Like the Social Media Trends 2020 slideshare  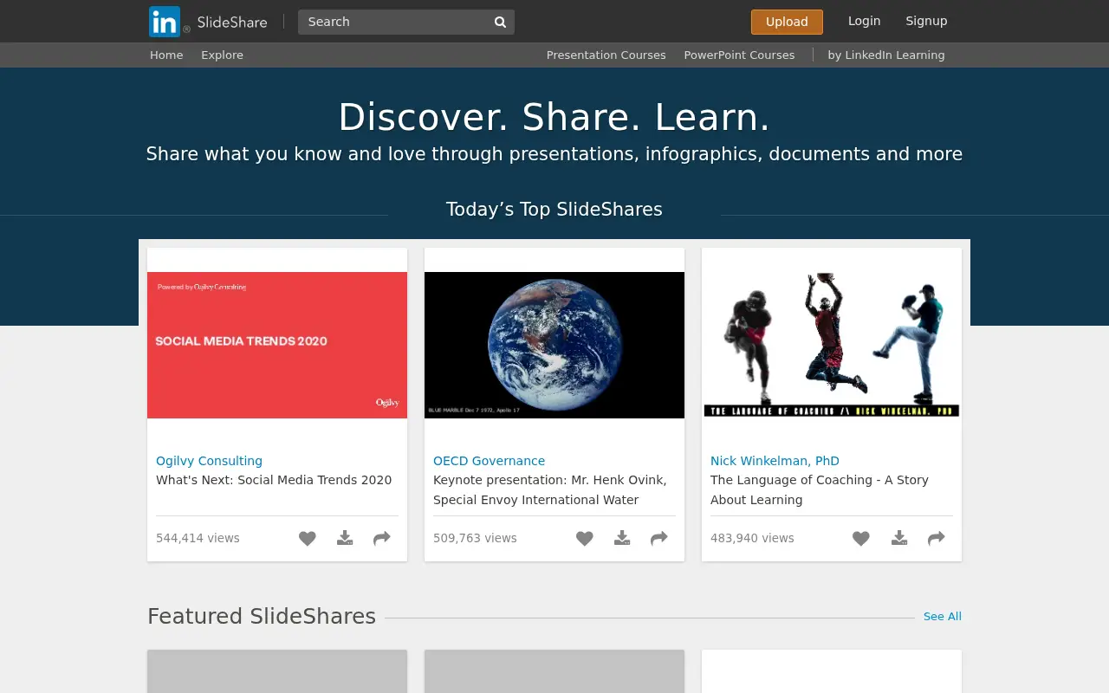[308, 538]
